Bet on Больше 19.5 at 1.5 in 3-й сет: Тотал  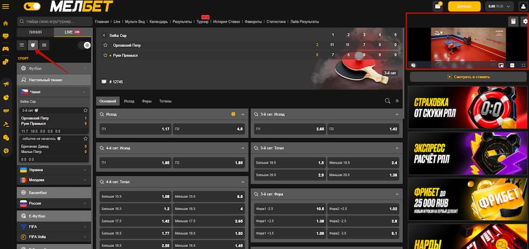tap(290, 162)
